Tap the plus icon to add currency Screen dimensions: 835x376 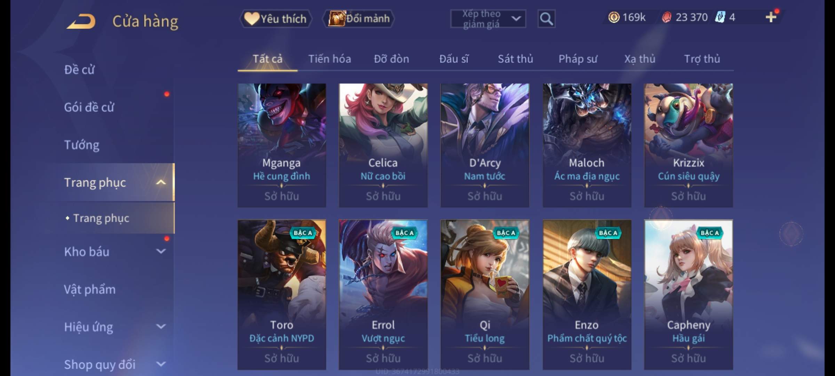click(x=771, y=17)
